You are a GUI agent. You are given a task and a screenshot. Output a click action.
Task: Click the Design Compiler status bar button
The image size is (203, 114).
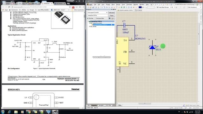click(x=179, y=108)
